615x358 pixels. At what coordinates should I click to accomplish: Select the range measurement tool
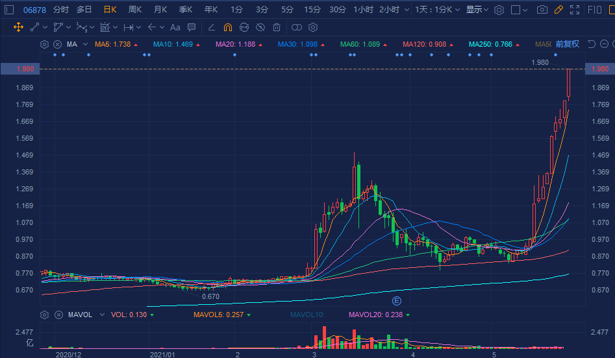tap(128, 27)
